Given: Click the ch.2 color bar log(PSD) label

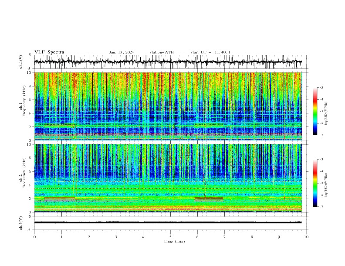Looking at the screenshot, I should tap(326, 185).
